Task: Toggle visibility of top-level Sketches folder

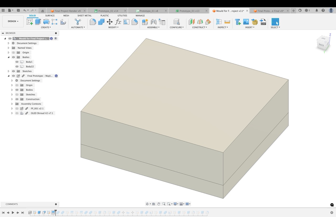Action: click(13, 71)
